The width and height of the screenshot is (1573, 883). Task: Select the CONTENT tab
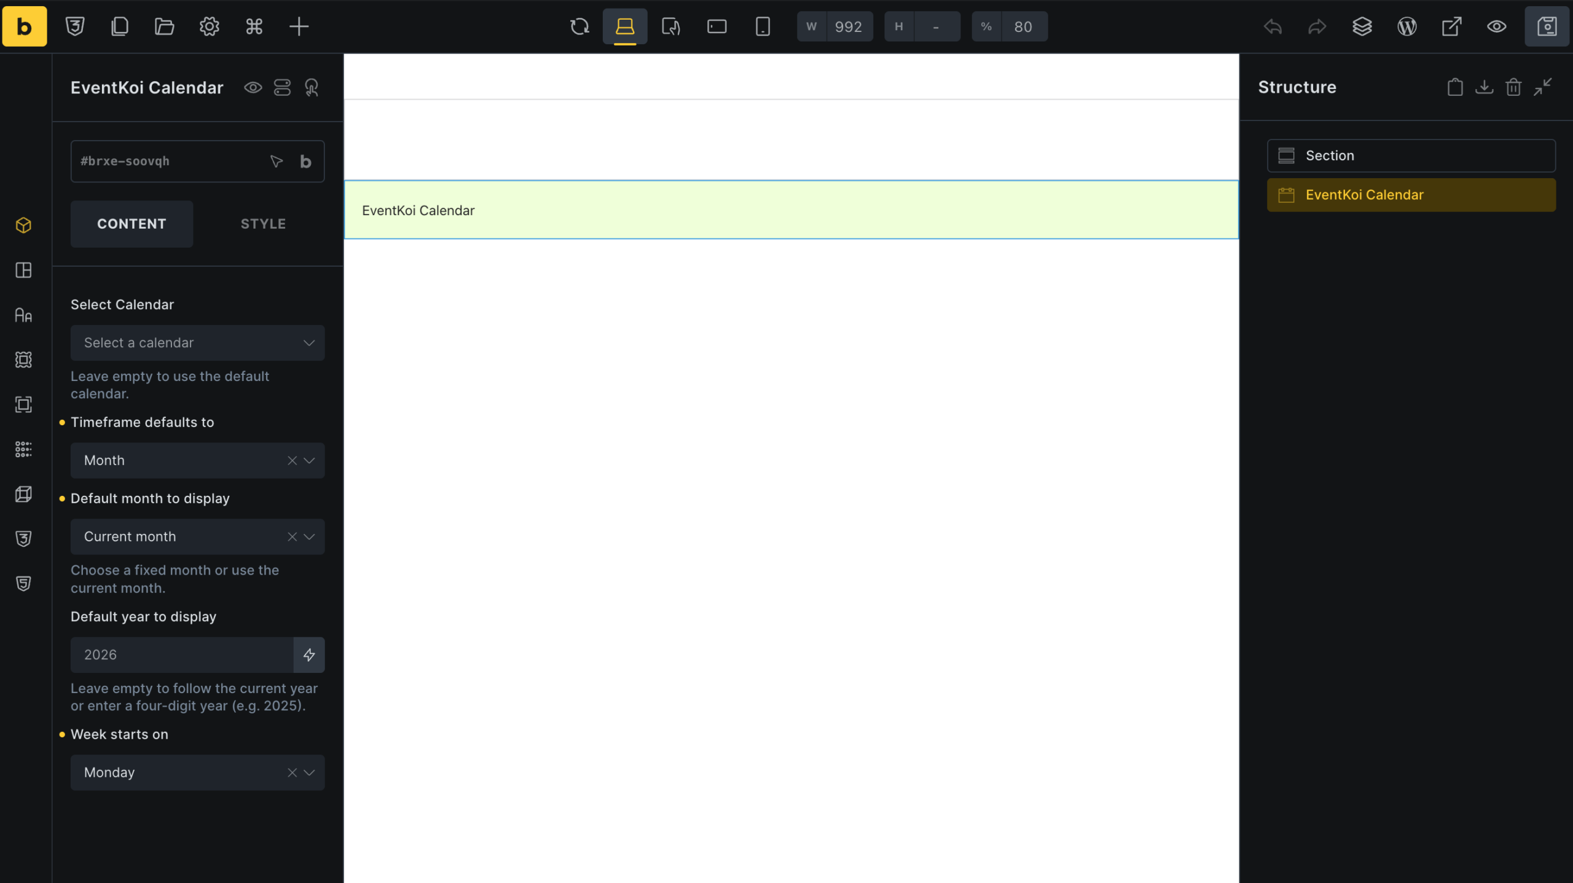(x=131, y=224)
